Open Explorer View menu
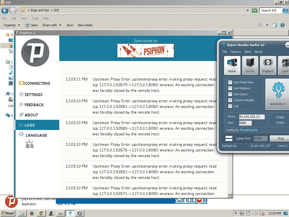 click(x=24, y=18)
